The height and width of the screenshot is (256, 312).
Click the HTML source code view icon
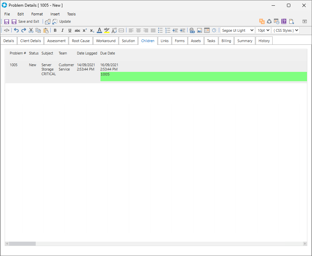[7, 30]
